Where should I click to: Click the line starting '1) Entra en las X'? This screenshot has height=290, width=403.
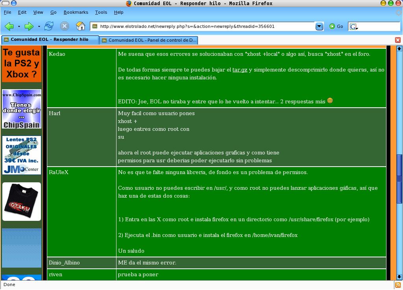[x=244, y=219]
